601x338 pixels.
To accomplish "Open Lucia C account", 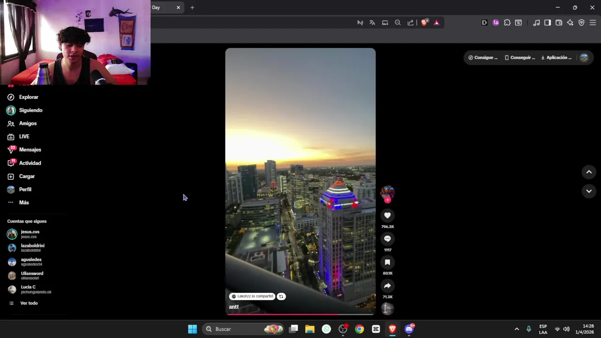I will [29, 289].
